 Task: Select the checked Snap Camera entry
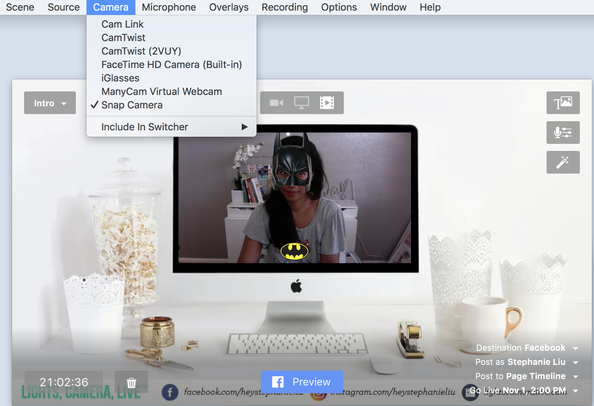172,105
